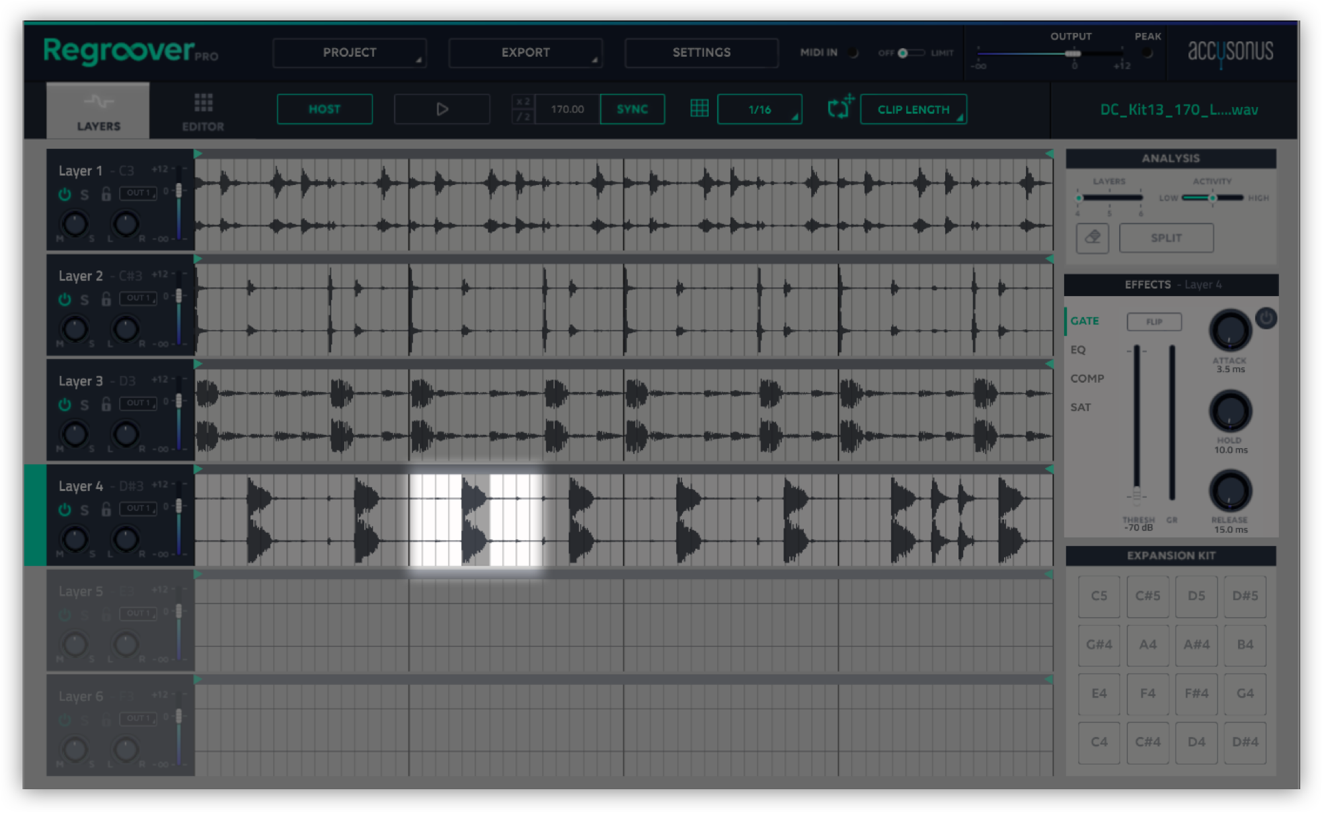Viewport: 1322px width, 813px height.
Task: Click the C5 expansion kit pad
Action: [x=1099, y=596]
